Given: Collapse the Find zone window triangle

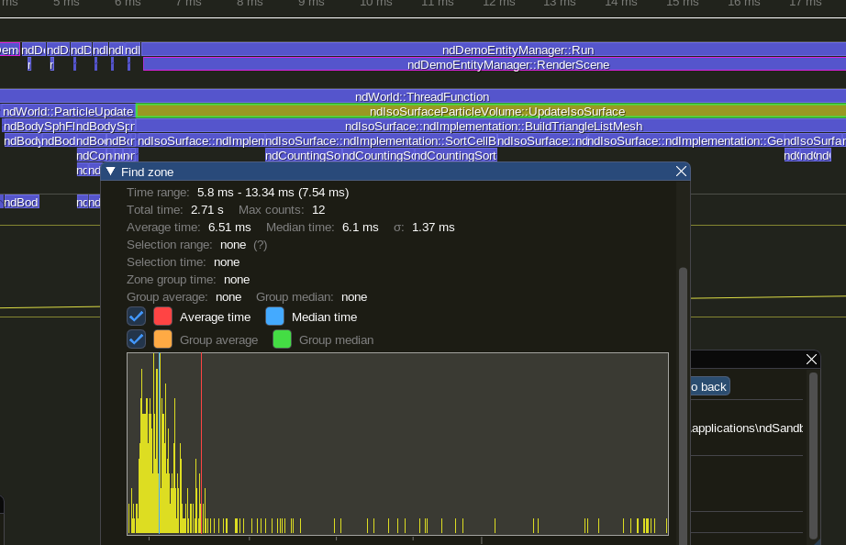Looking at the screenshot, I should click(111, 172).
